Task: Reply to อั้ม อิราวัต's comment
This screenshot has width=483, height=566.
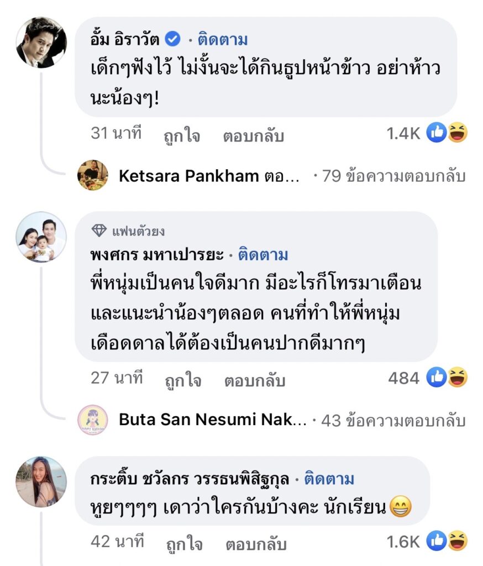Action: [x=253, y=136]
